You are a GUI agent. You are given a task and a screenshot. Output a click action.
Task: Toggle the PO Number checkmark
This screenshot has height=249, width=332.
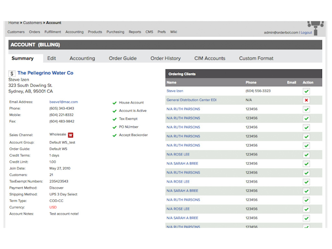pyautogui.click(x=115, y=127)
